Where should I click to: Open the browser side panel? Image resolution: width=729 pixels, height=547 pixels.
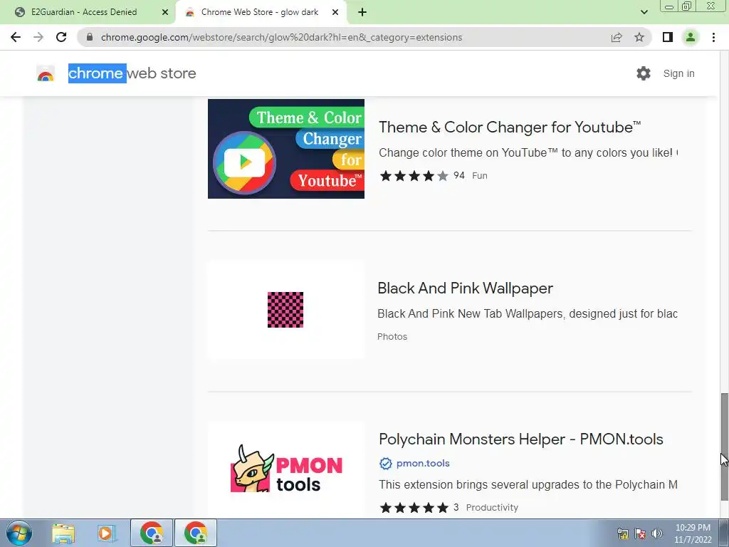(x=668, y=37)
